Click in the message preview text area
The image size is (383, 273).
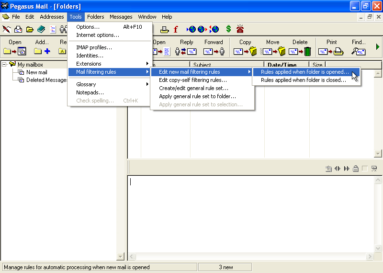pyautogui.click(x=251, y=214)
